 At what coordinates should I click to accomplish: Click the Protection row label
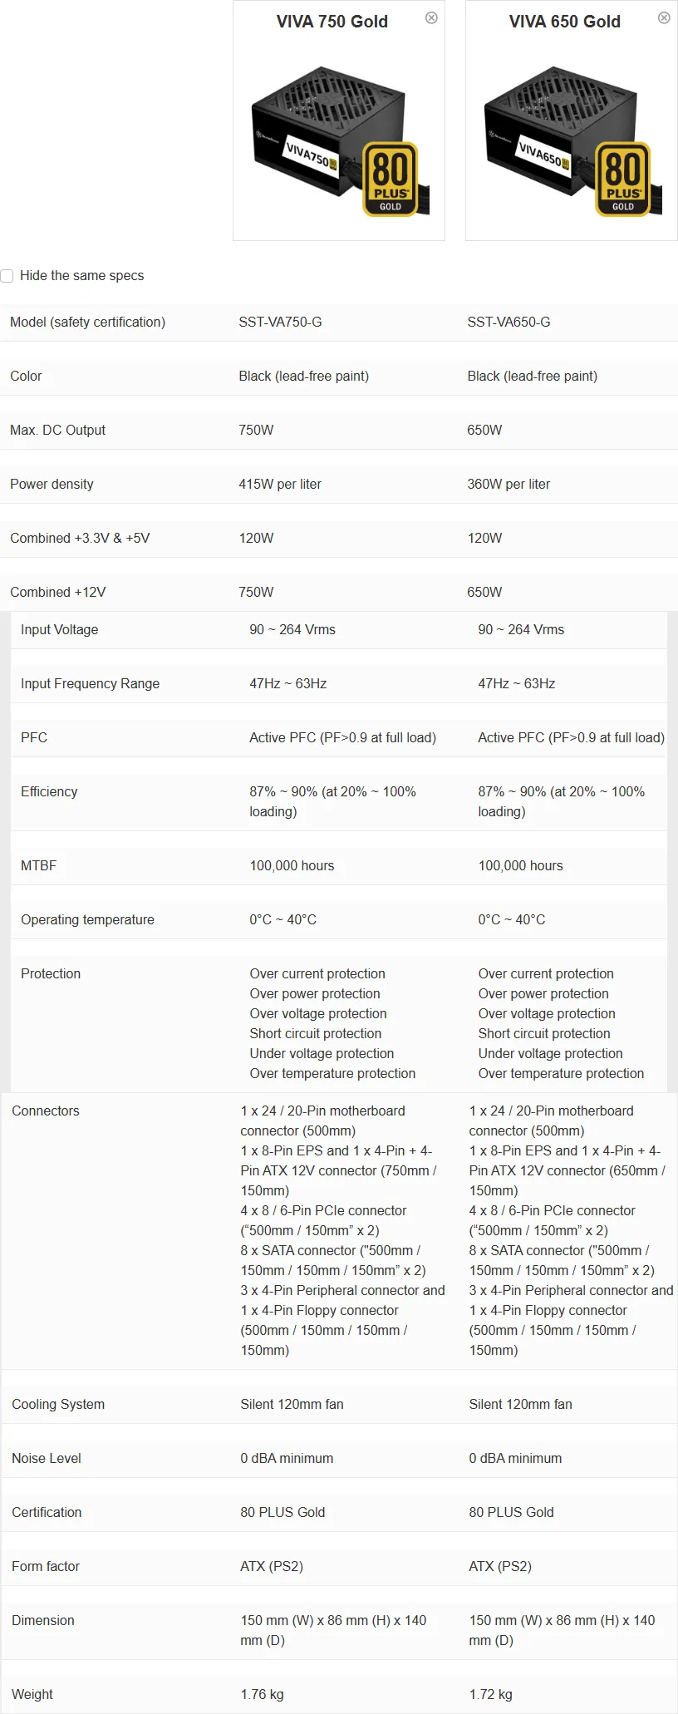pyautogui.click(x=51, y=974)
